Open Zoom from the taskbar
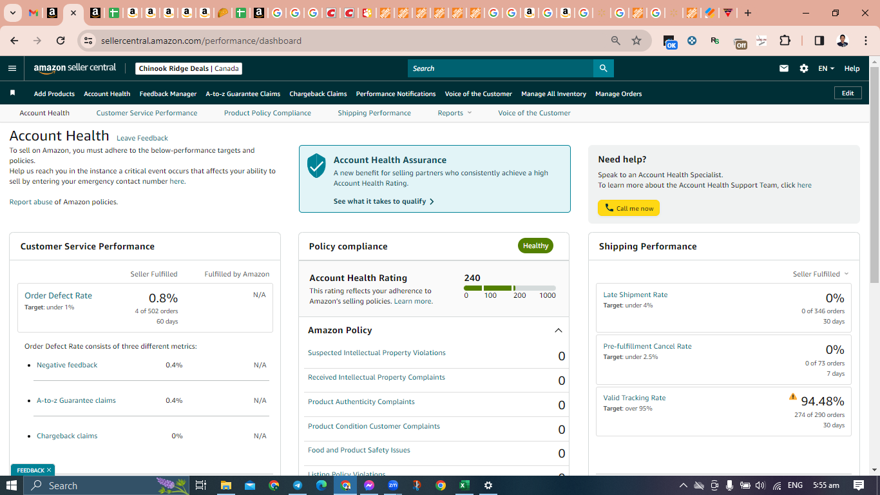Viewport: 880px width, 495px height. pyautogui.click(x=393, y=485)
